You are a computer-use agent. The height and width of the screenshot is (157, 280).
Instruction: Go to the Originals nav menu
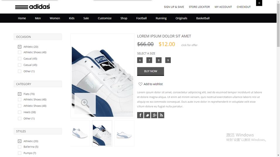coord(181,18)
